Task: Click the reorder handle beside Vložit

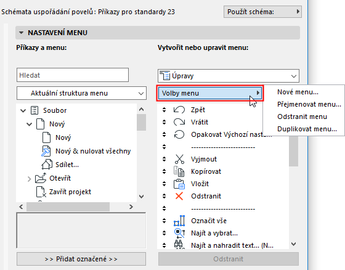Action: tap(164, 184)
